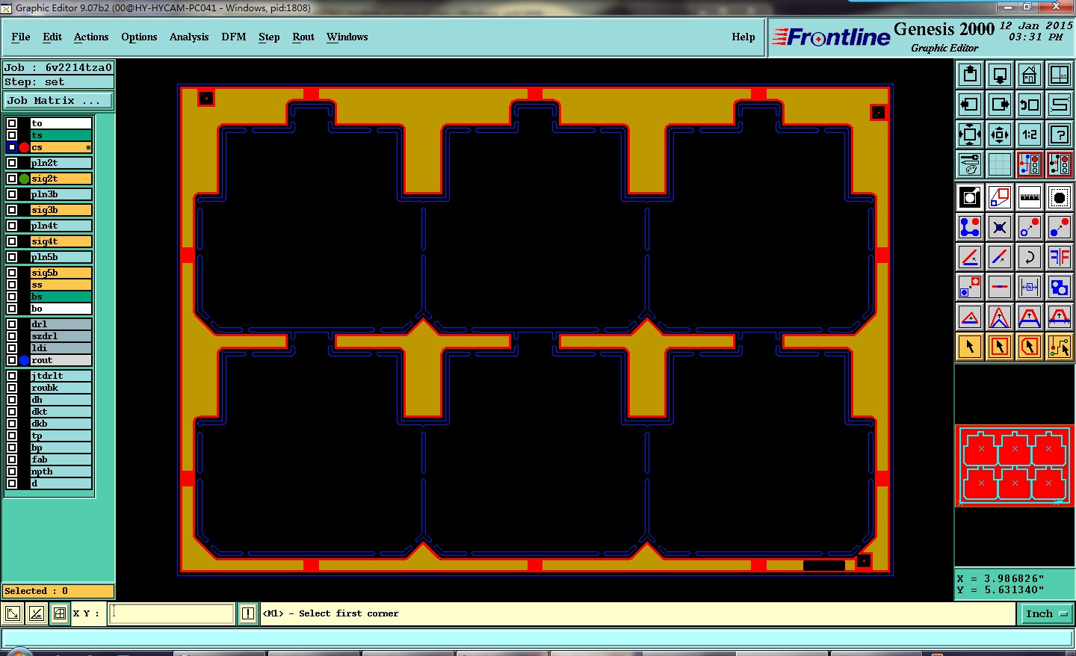Click the second coordinate mode button near XY
This screenshot has height=656, width=1076.
[36, 613]
